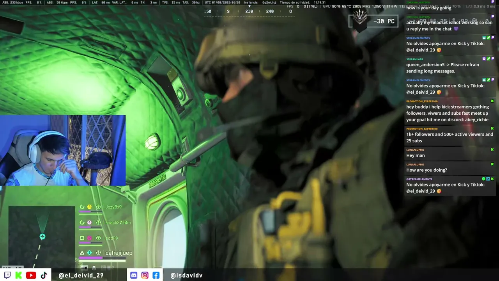Click the green Kick logo in the bottom bar
This screenshot has width=499, height=281.
point(18,275)
